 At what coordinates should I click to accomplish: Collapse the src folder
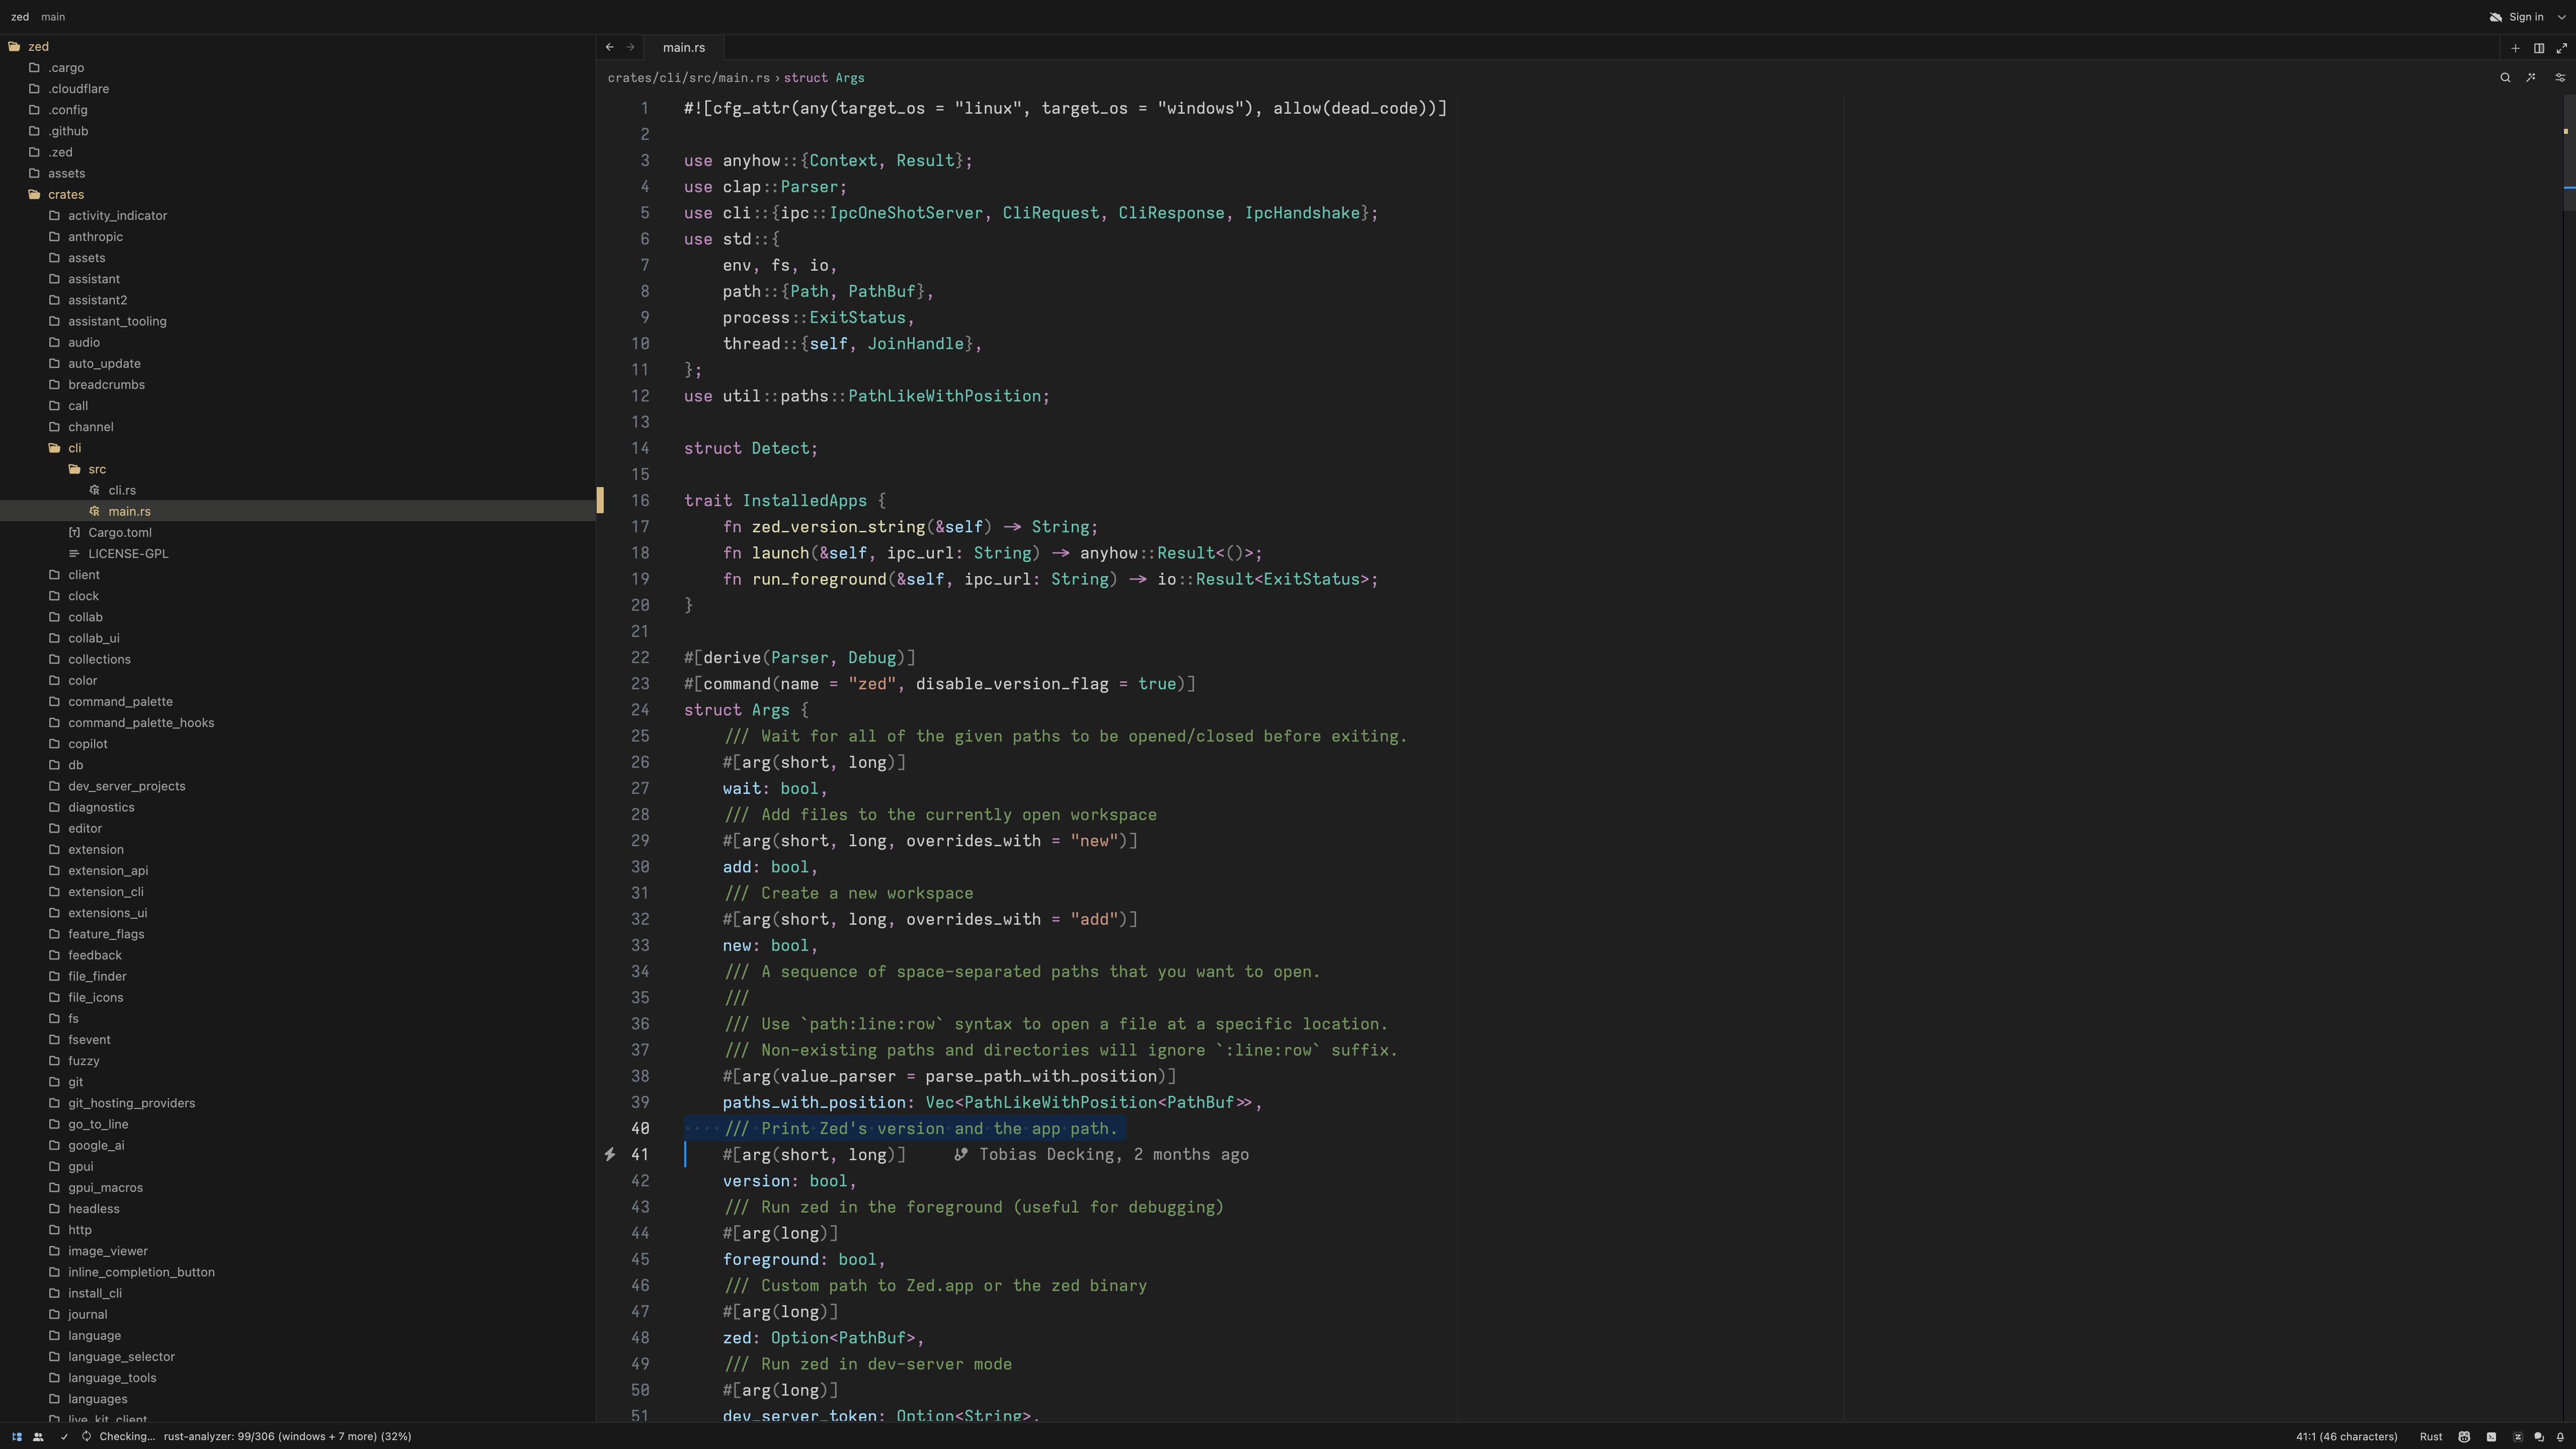[298, 469]
